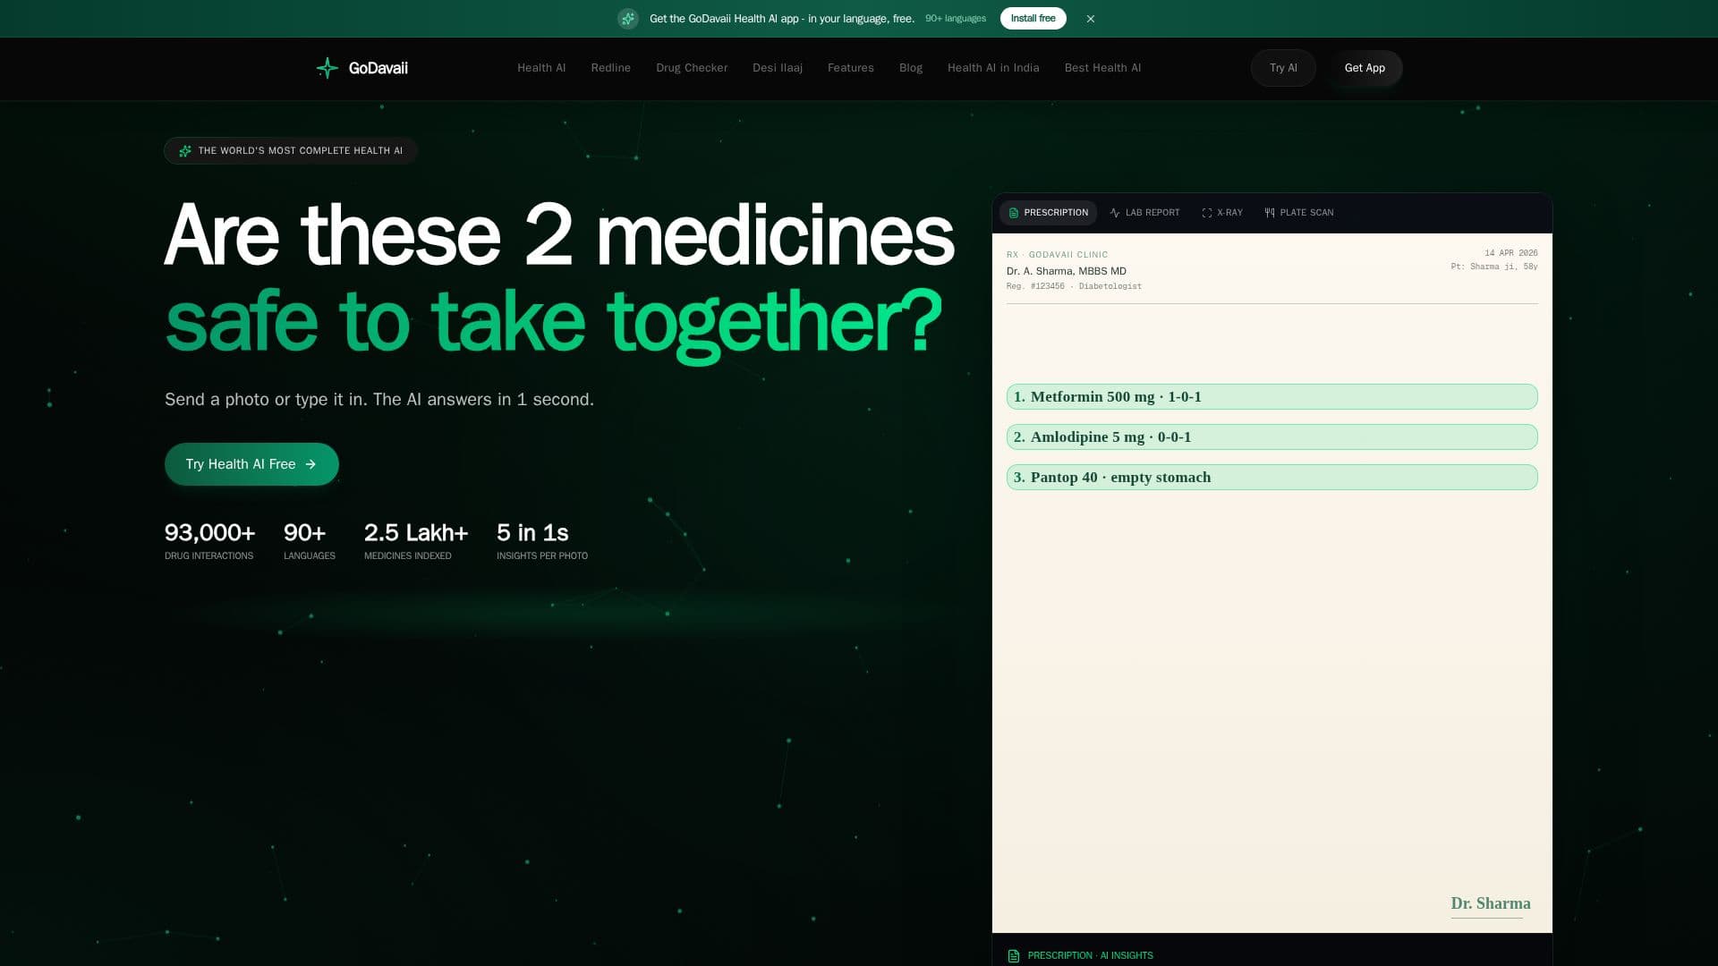The height and width of the screenshot is (966, 1718).
Task: Click the Dr. Sharma signature
Action: (x=1491, y=904)
